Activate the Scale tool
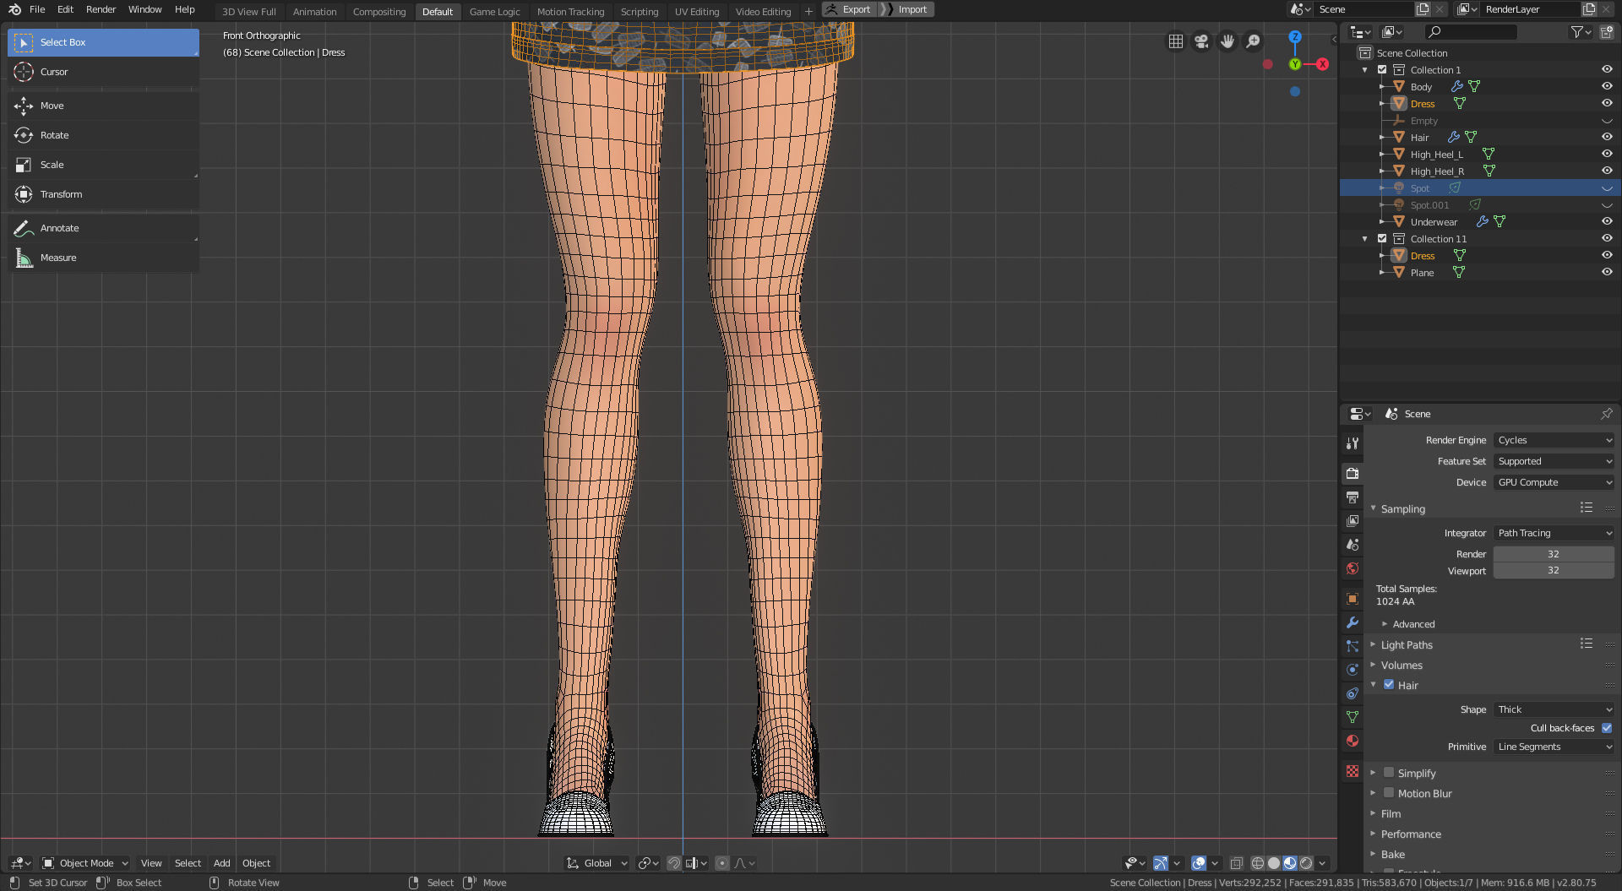The image size is (1622, 891). click(x=103, y=165)
